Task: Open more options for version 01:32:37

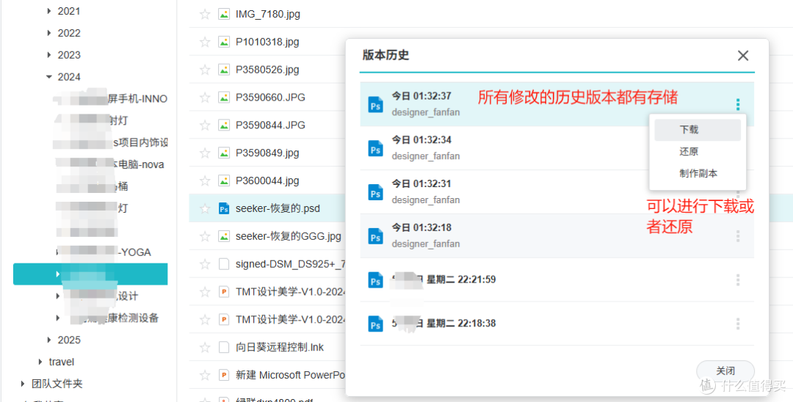Action: tap(738, 105)
